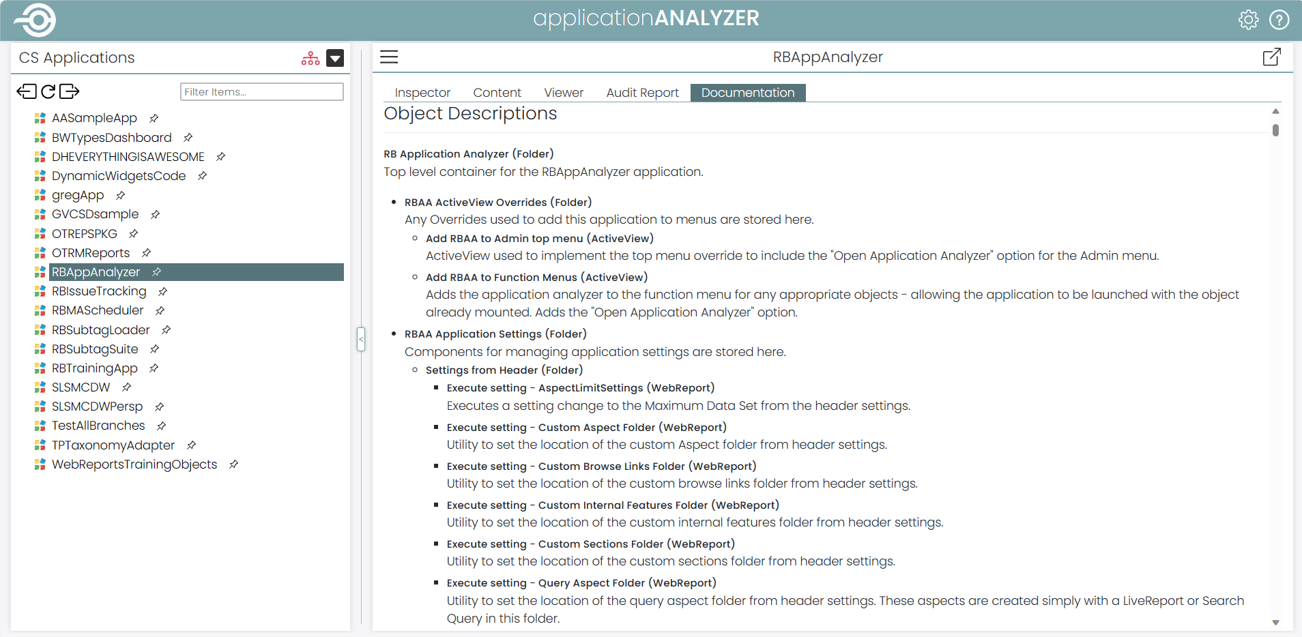Image resolution: width=1302 pixels, height=637 pixels.
Task: Select RBMAScheduler application
Action: (98, 310)
